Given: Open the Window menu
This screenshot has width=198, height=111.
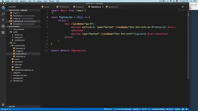Looking at the screenshot, I should point(52,1).
